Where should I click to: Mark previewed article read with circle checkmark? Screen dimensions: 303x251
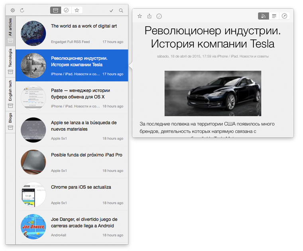click(159, 16)
